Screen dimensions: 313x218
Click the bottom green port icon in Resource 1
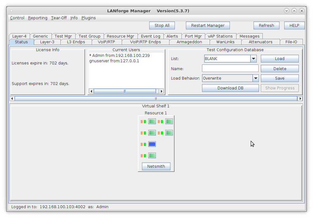pos(152,155)
